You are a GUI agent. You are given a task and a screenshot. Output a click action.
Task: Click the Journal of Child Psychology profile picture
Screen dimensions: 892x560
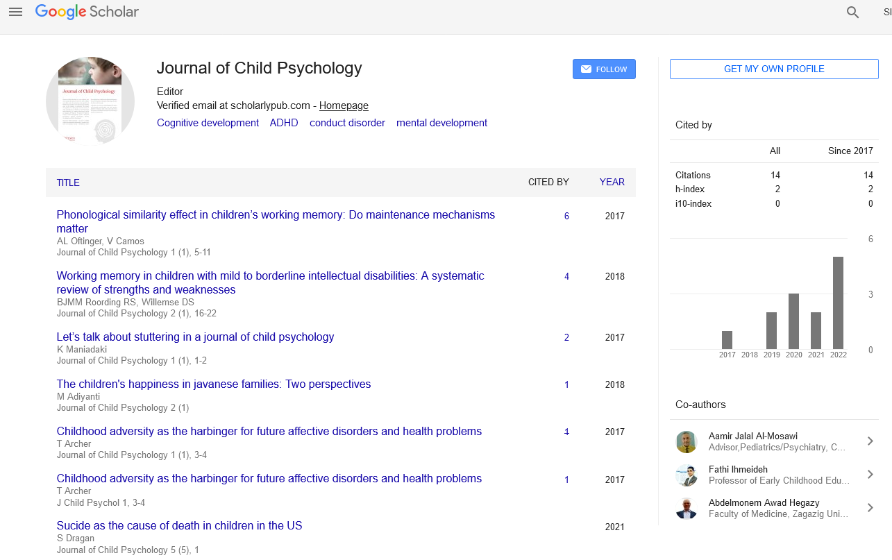pos(90,101)
